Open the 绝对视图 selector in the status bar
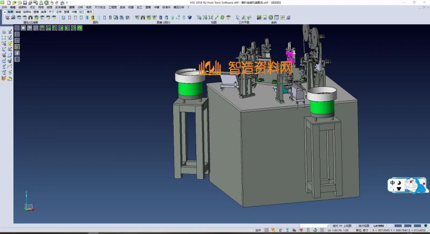This screenshot has height=234, width=430. (364, 226)
